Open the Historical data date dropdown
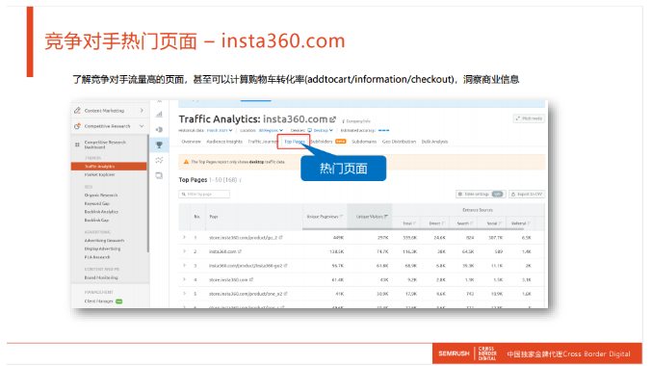Viewport: 652px width, 366px height. coord(220,131)
